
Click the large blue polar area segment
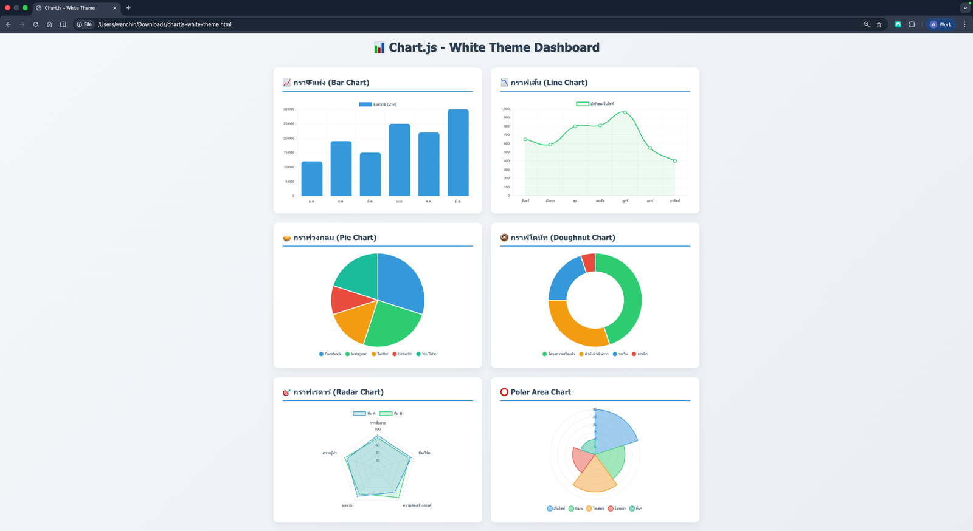pos(613,432)
